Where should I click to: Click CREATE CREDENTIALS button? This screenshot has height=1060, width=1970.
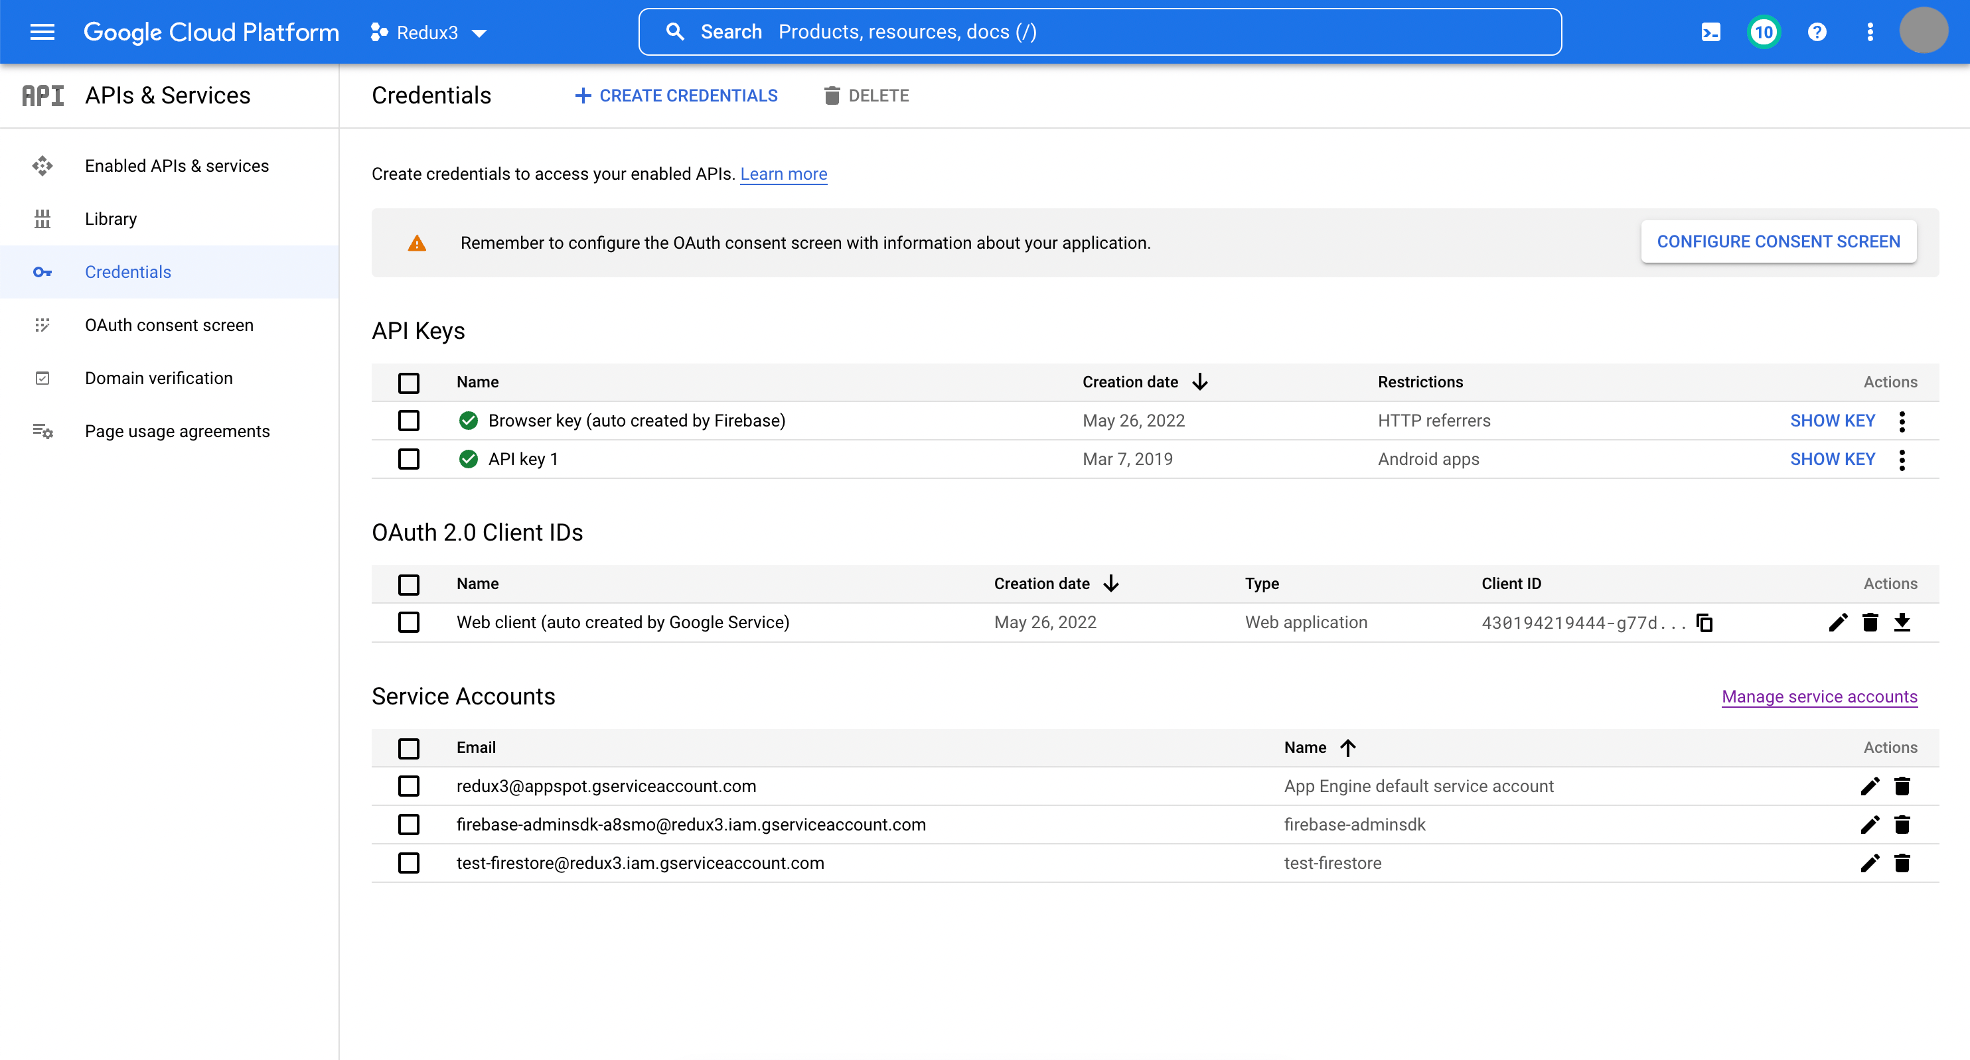click(x=675, y=96)
